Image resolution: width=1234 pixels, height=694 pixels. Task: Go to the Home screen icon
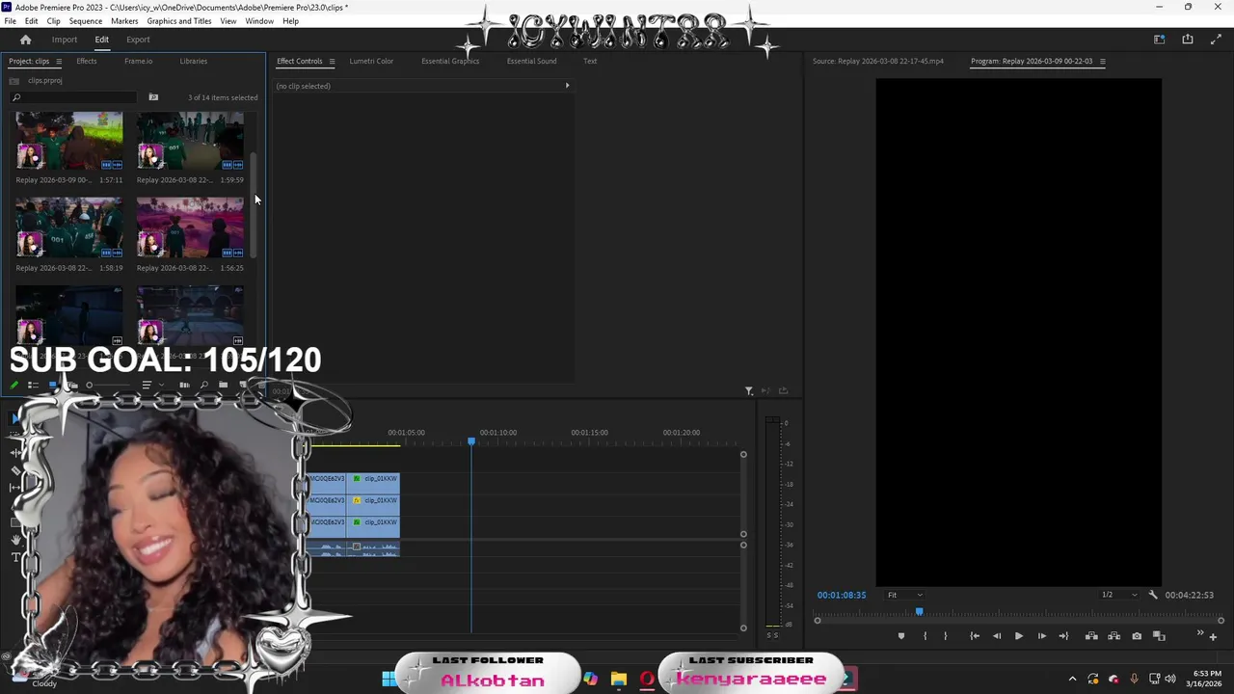(25, 40)
